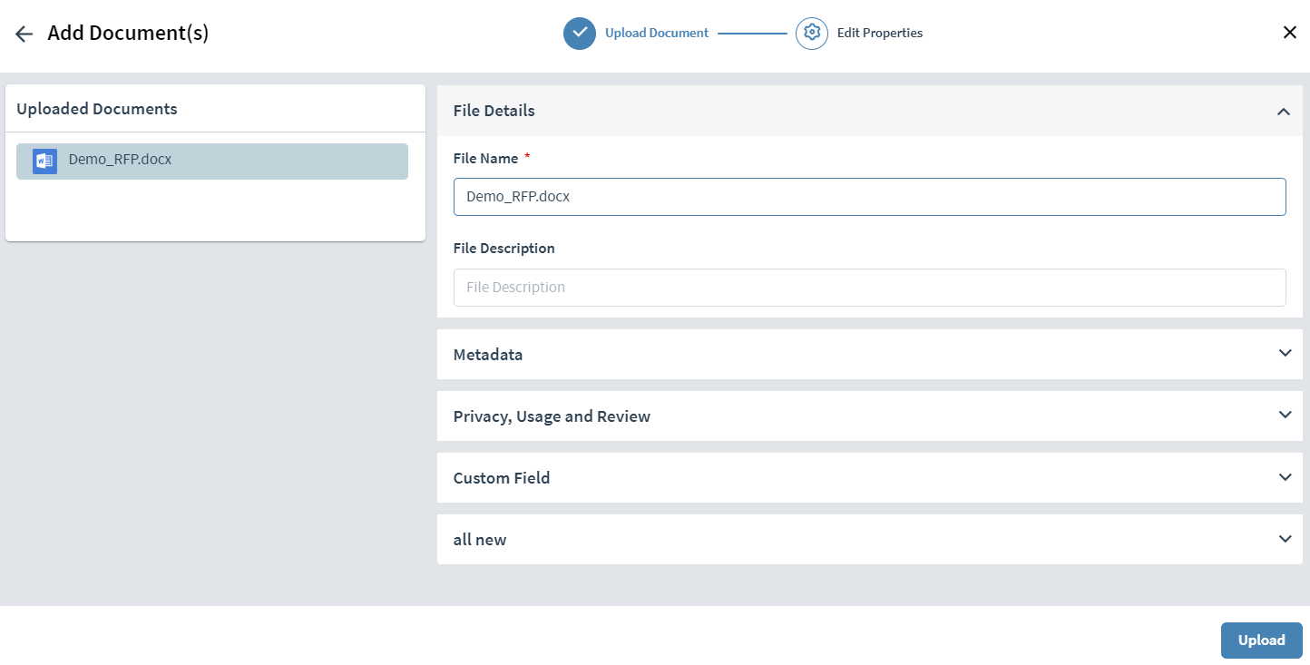This screenshot has height=665, width=1310.
Task: Click the Upload button
Action: tap(1262, 641)
